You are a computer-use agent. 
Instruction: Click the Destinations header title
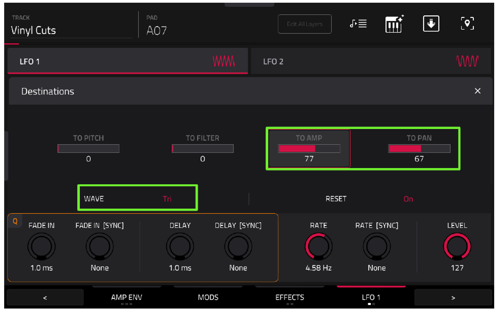point(48,91)
